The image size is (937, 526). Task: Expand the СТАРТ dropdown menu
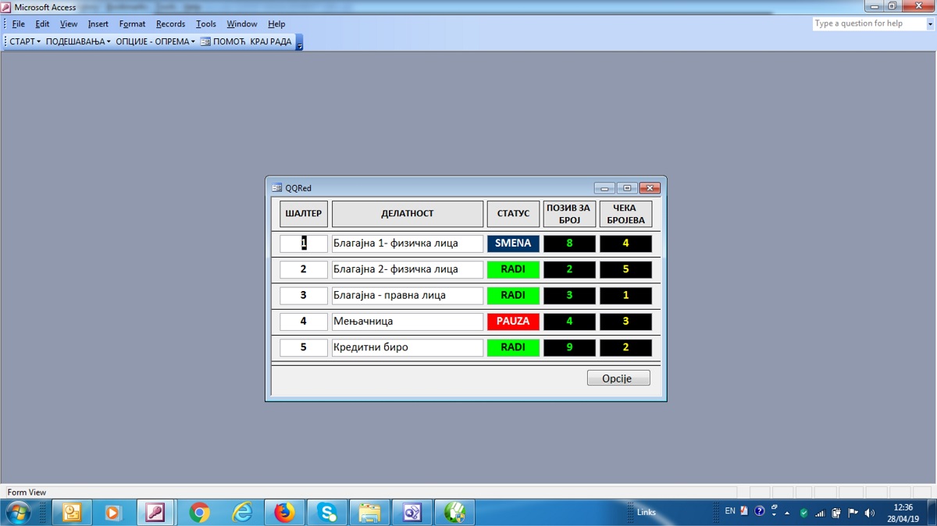(x=25, y=41)
